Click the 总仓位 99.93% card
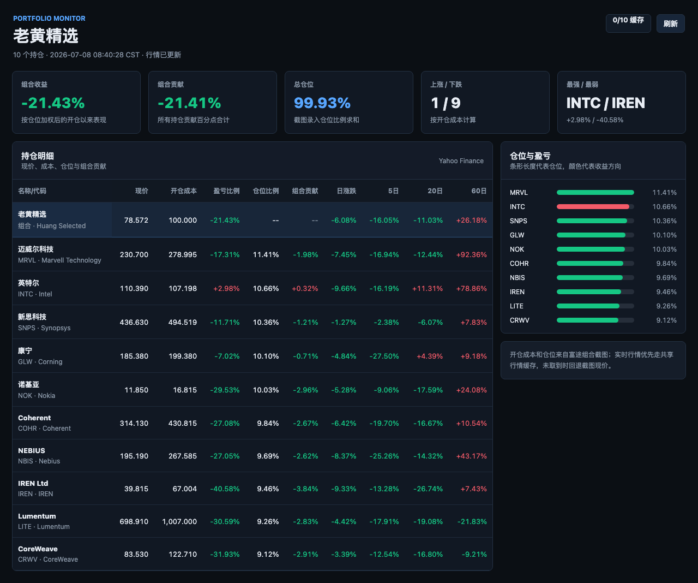The width and height of the screenshot is (698, 583). point(349,102)
